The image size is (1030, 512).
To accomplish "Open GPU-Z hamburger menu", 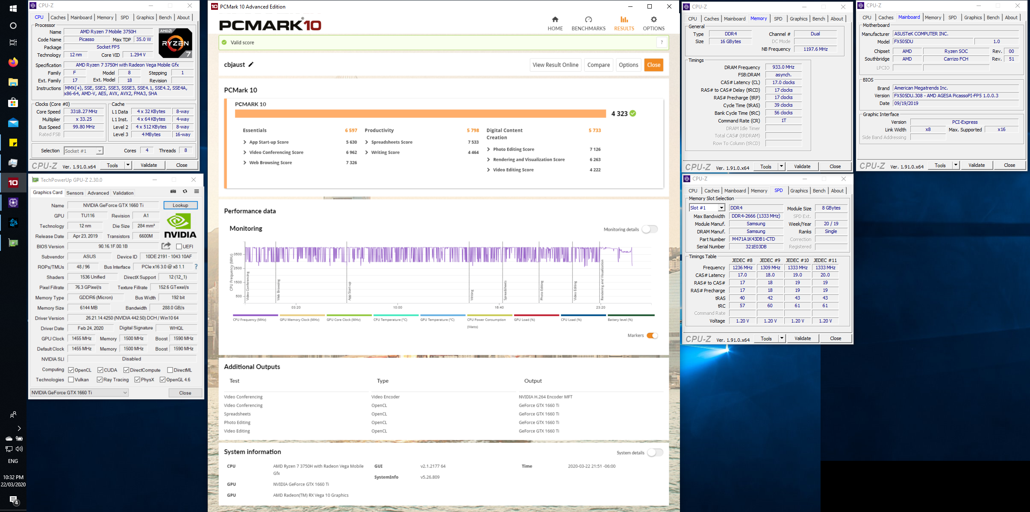I will (197, 192).
